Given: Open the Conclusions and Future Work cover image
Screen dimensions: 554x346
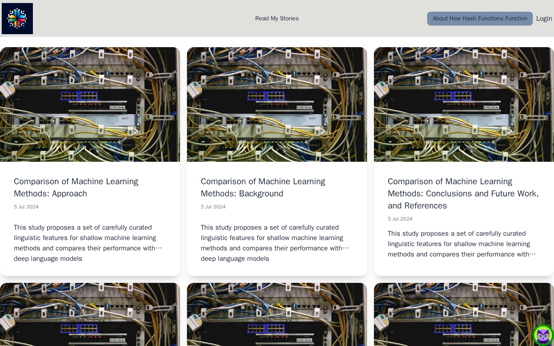Looking at the screenshot, I should (464, 104).
